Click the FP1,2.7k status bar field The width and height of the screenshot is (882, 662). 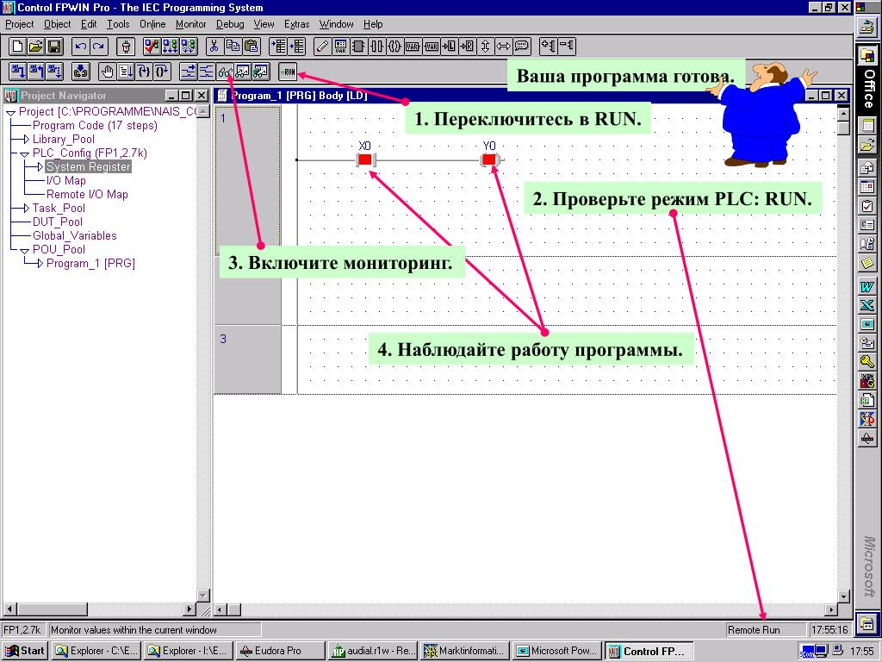pyautogui.click(x=22, y=630)
